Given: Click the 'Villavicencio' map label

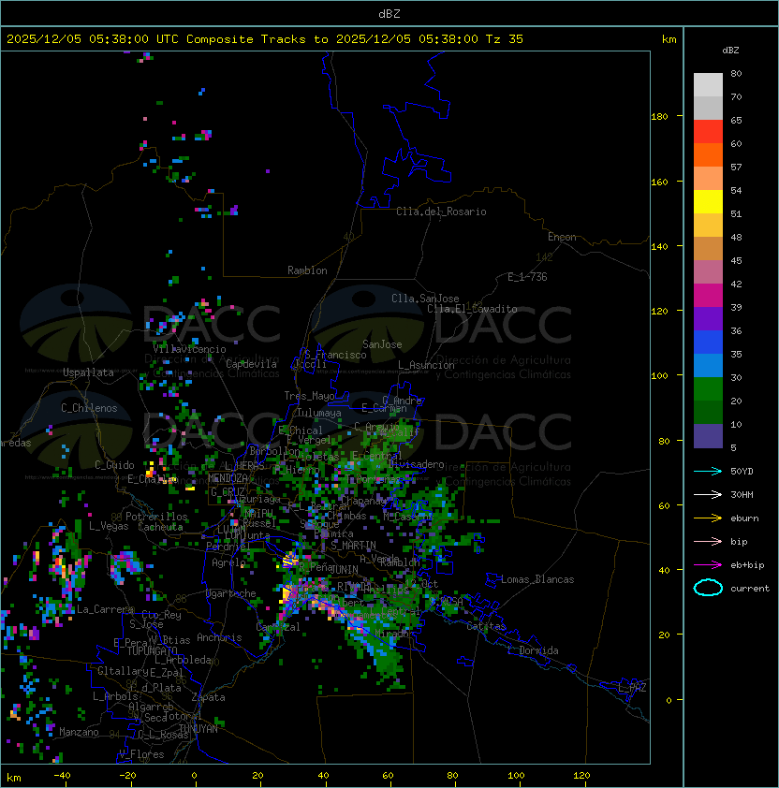Looking at the screenshot, I should (x=189, y=349).
